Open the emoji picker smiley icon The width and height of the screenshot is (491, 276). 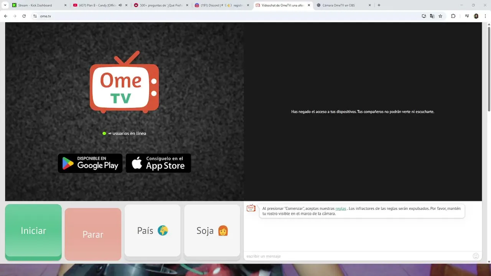coord(476,256)
